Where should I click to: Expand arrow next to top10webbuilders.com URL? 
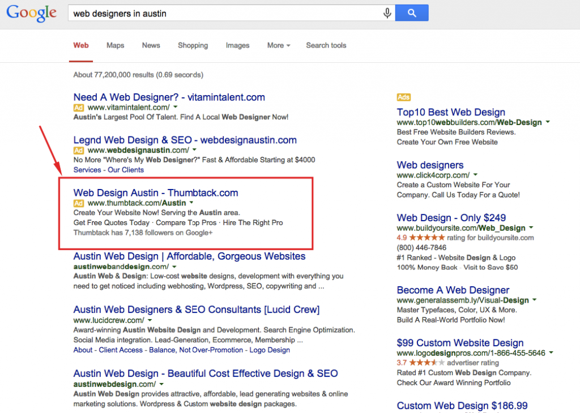[x=548, y=122]
